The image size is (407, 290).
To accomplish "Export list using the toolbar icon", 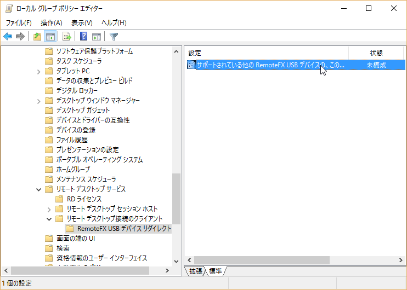I will (x=67, y=37).
